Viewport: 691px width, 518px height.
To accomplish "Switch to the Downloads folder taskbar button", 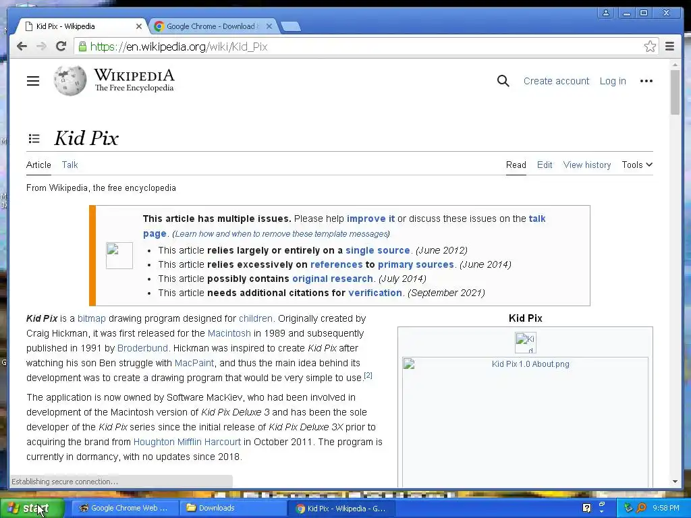I will click(x=233, y=508).
